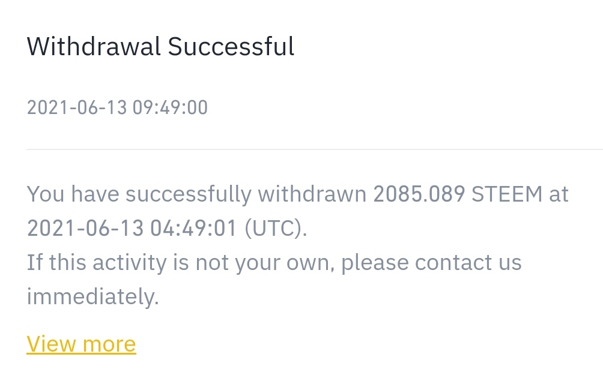Viewport: 603px width, 381px height.
Task: Click the word 'Successful' in the title
Action: click(231, 46)
